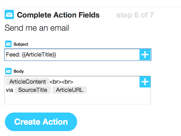
Task: Click the email icon beside Body label
Action: click(x=8, y=71)
